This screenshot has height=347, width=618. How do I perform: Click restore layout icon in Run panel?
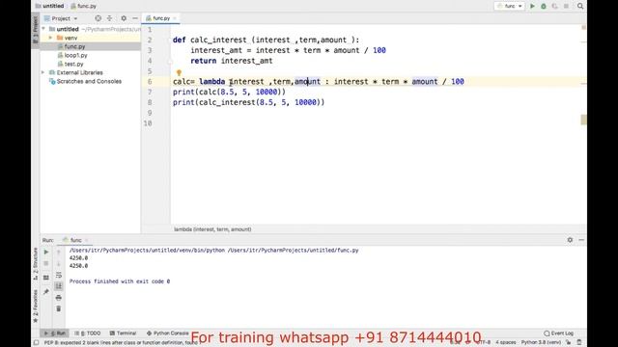point(46,278)
